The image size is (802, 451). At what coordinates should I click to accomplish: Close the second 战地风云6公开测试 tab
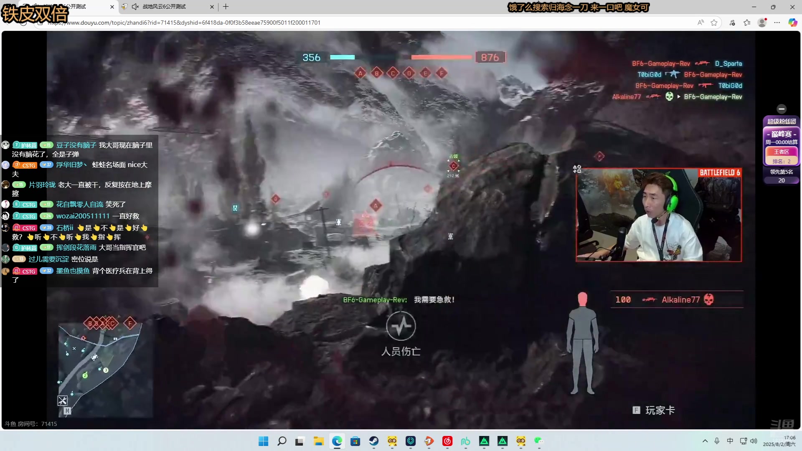(212, 7)
